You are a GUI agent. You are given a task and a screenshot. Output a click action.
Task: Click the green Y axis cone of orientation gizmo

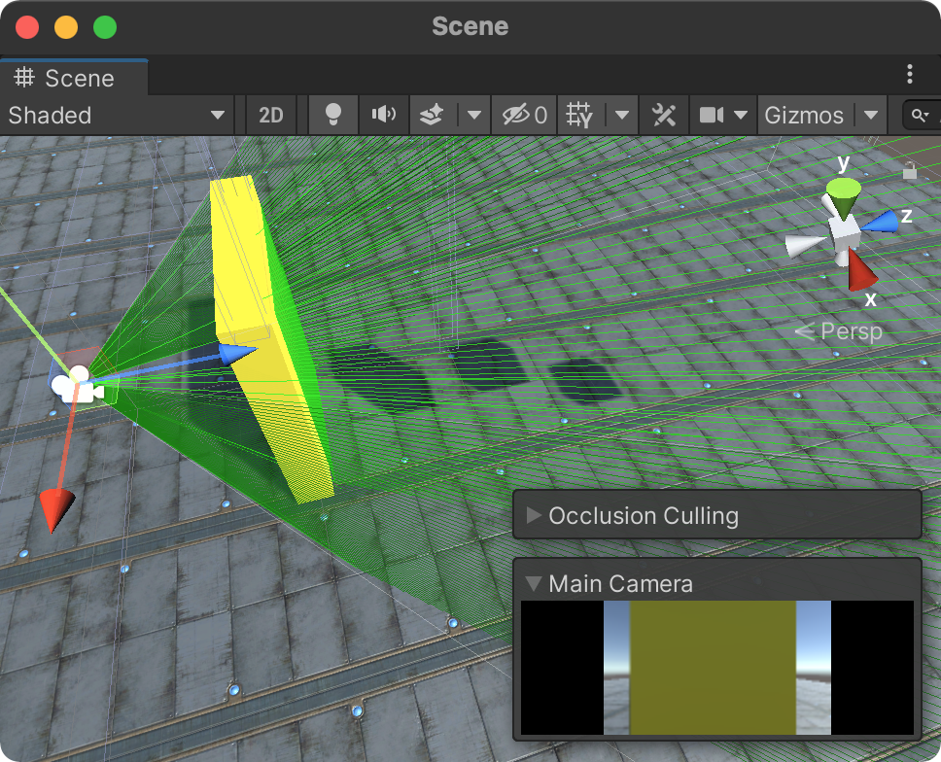[844, 197]
